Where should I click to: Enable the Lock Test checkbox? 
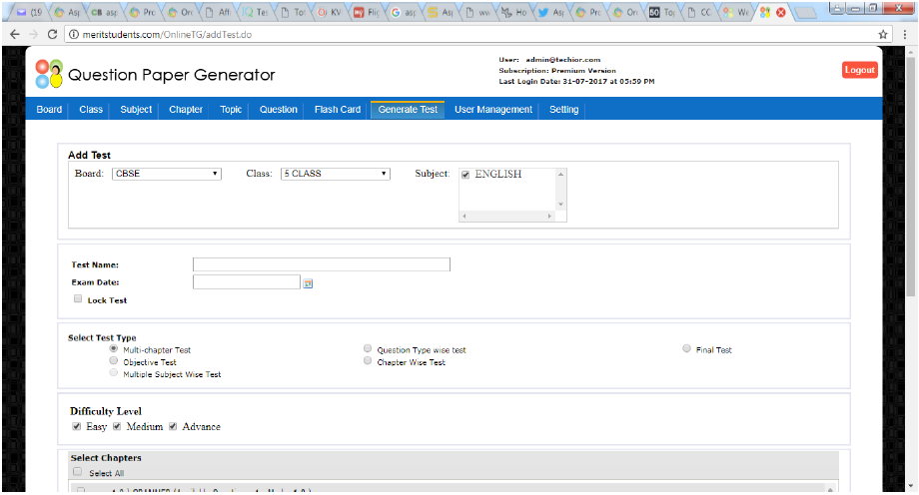78,298
